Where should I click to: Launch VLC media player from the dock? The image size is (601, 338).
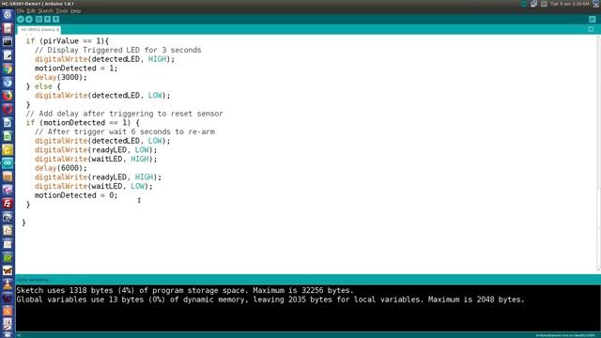point(8,284)
